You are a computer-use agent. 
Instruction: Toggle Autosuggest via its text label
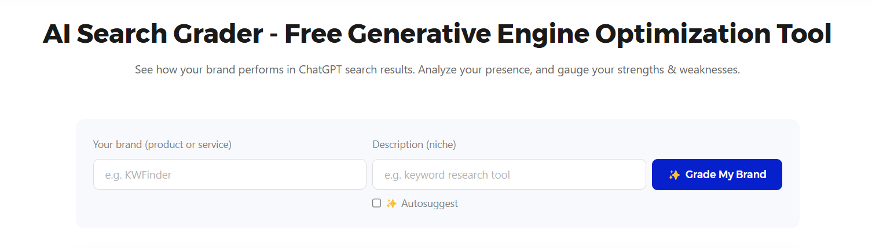point(430,203)
